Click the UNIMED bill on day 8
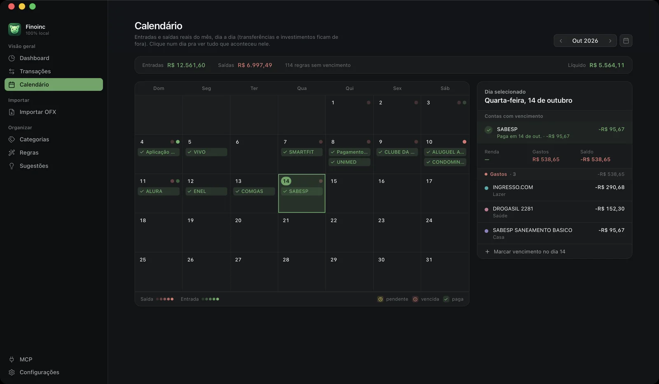Image resolution: width=659 pixels, height=384 pixels. tap(349, 162)
